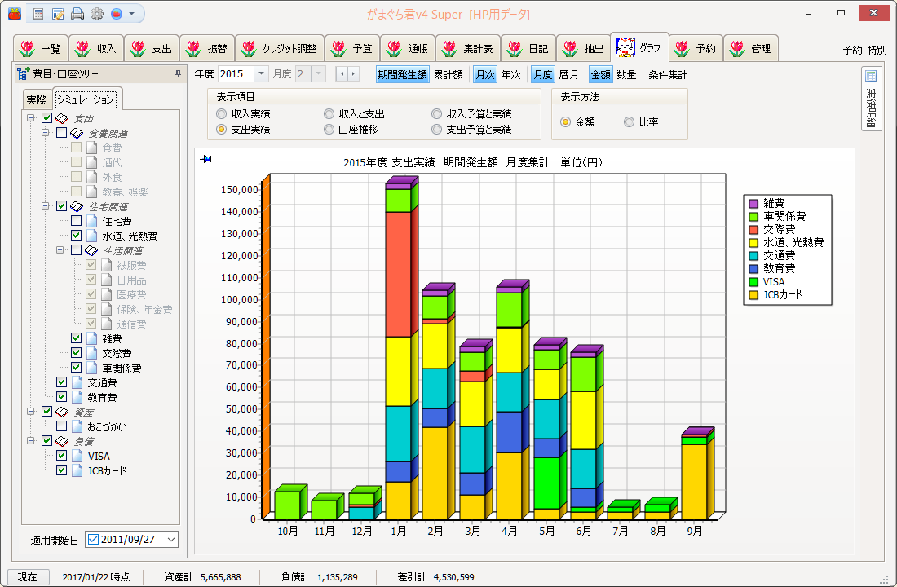897x587 pixels.
Task: Click the book icon beside 住宅関連
Action: (x=77, y=206)
